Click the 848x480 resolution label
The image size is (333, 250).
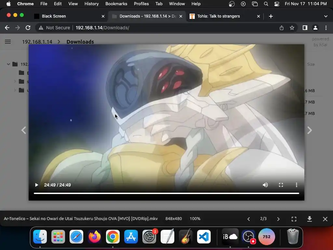click(x=174, y=218)
